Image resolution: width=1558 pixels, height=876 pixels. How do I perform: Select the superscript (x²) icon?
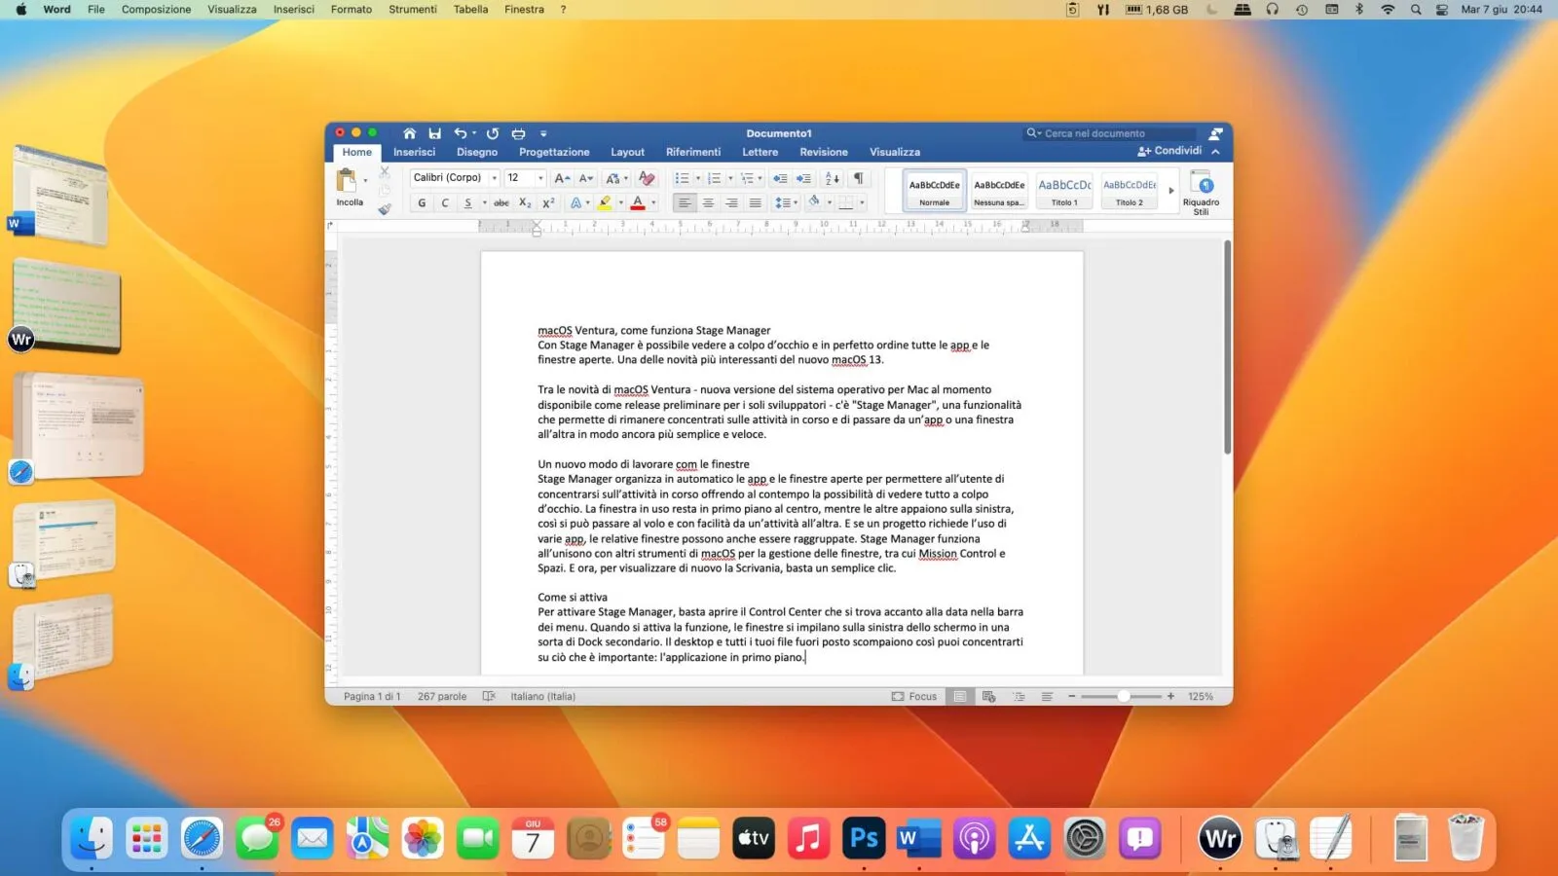(x=548, y=202)
